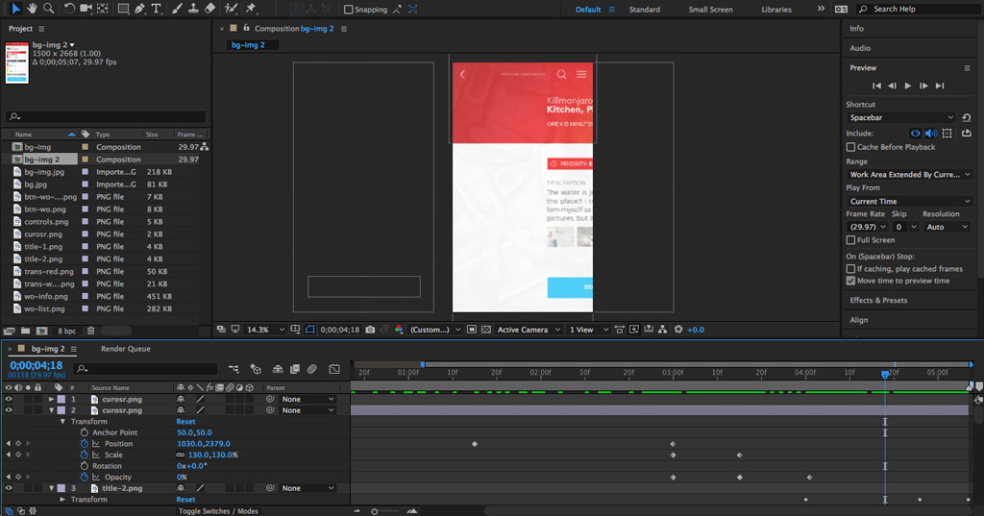Open Parent dropdown for layer 3 title-2.png

(307, 488)
